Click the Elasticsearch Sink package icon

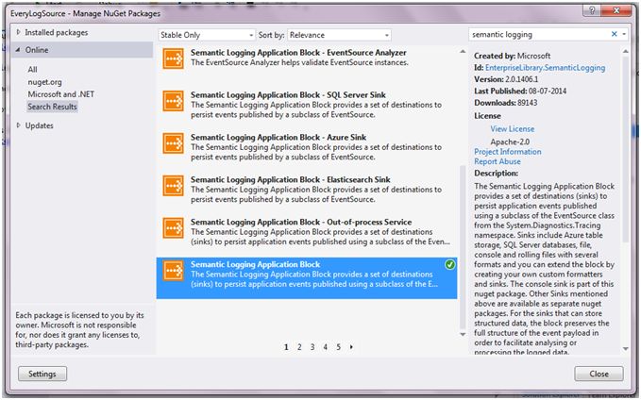point(174,186)
